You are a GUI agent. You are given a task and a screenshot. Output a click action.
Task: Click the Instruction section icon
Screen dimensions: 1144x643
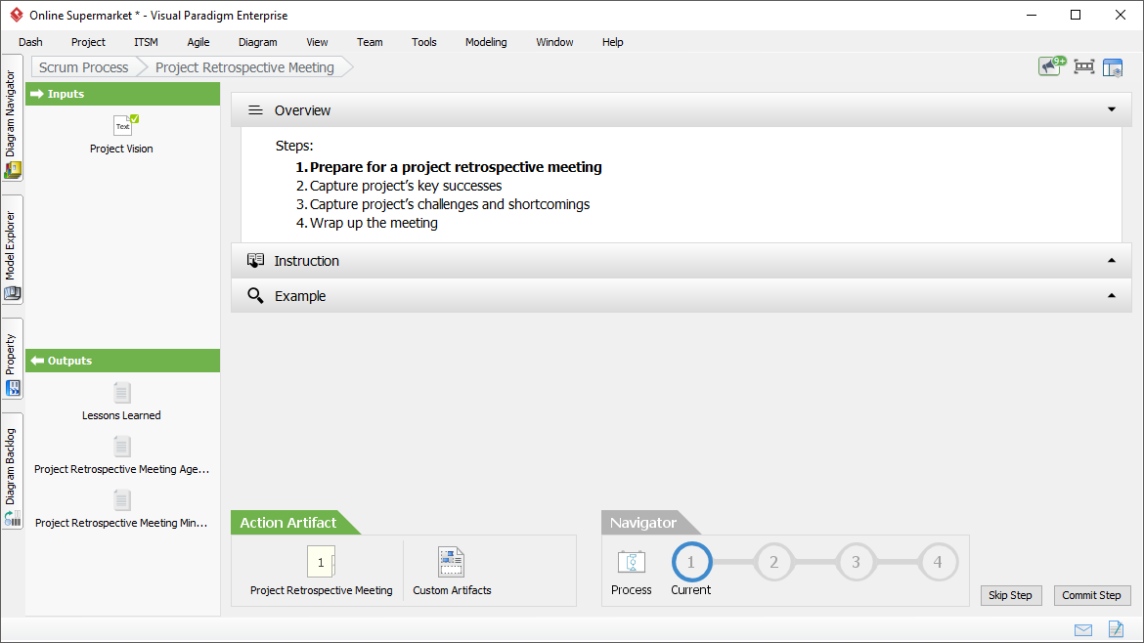[255, 260]
